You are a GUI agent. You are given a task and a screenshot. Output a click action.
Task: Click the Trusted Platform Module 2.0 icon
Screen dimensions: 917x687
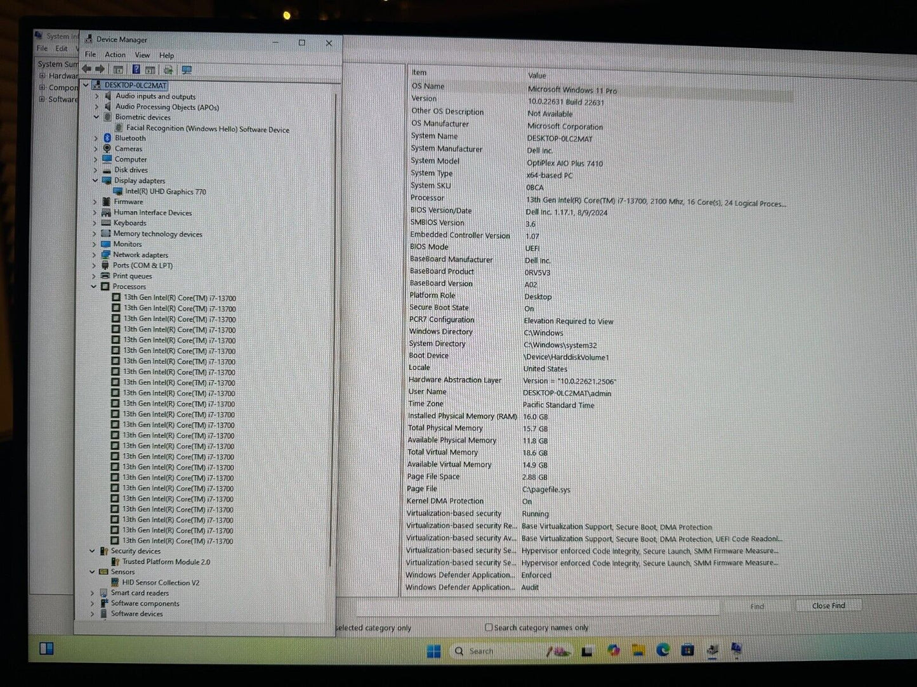[x=115, y=562]
